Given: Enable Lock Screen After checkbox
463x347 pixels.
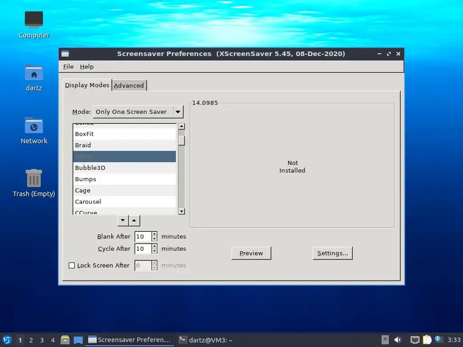Looking at the screenshot, I should [x=72, y=266].
